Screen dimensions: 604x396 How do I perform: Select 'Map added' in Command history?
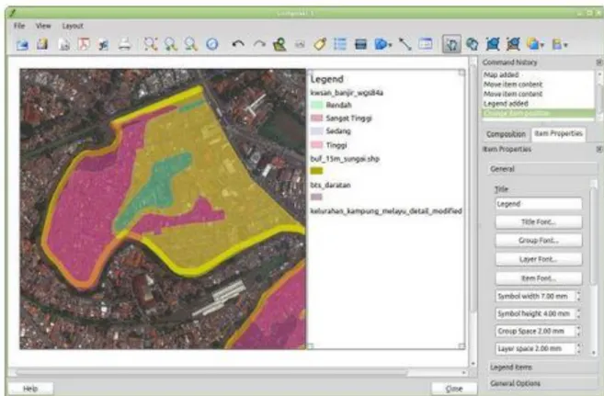(538, 74)
